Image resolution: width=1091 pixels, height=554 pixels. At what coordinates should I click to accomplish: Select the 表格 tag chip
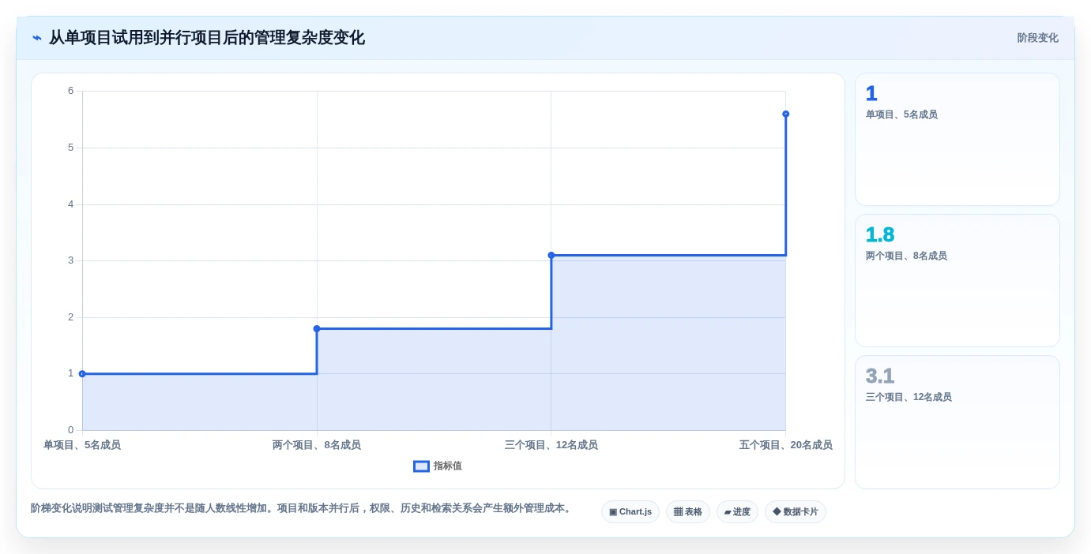688,512
